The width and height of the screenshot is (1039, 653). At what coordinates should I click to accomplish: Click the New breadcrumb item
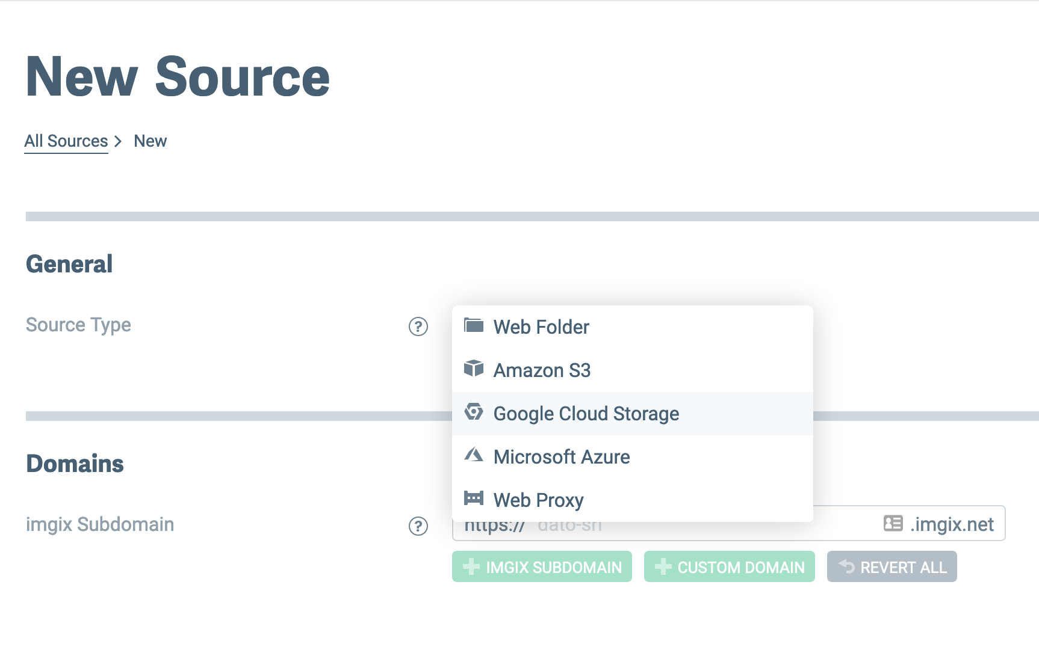pyautogui.click(x=150, y=141)
